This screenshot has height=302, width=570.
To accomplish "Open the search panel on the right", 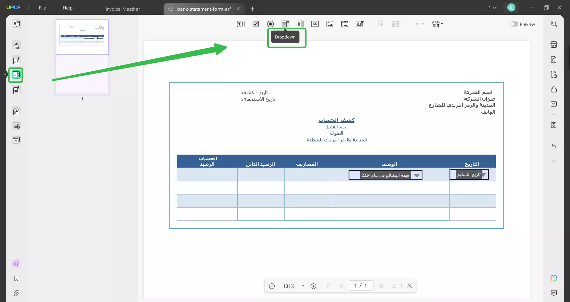I will click(554, 23).
